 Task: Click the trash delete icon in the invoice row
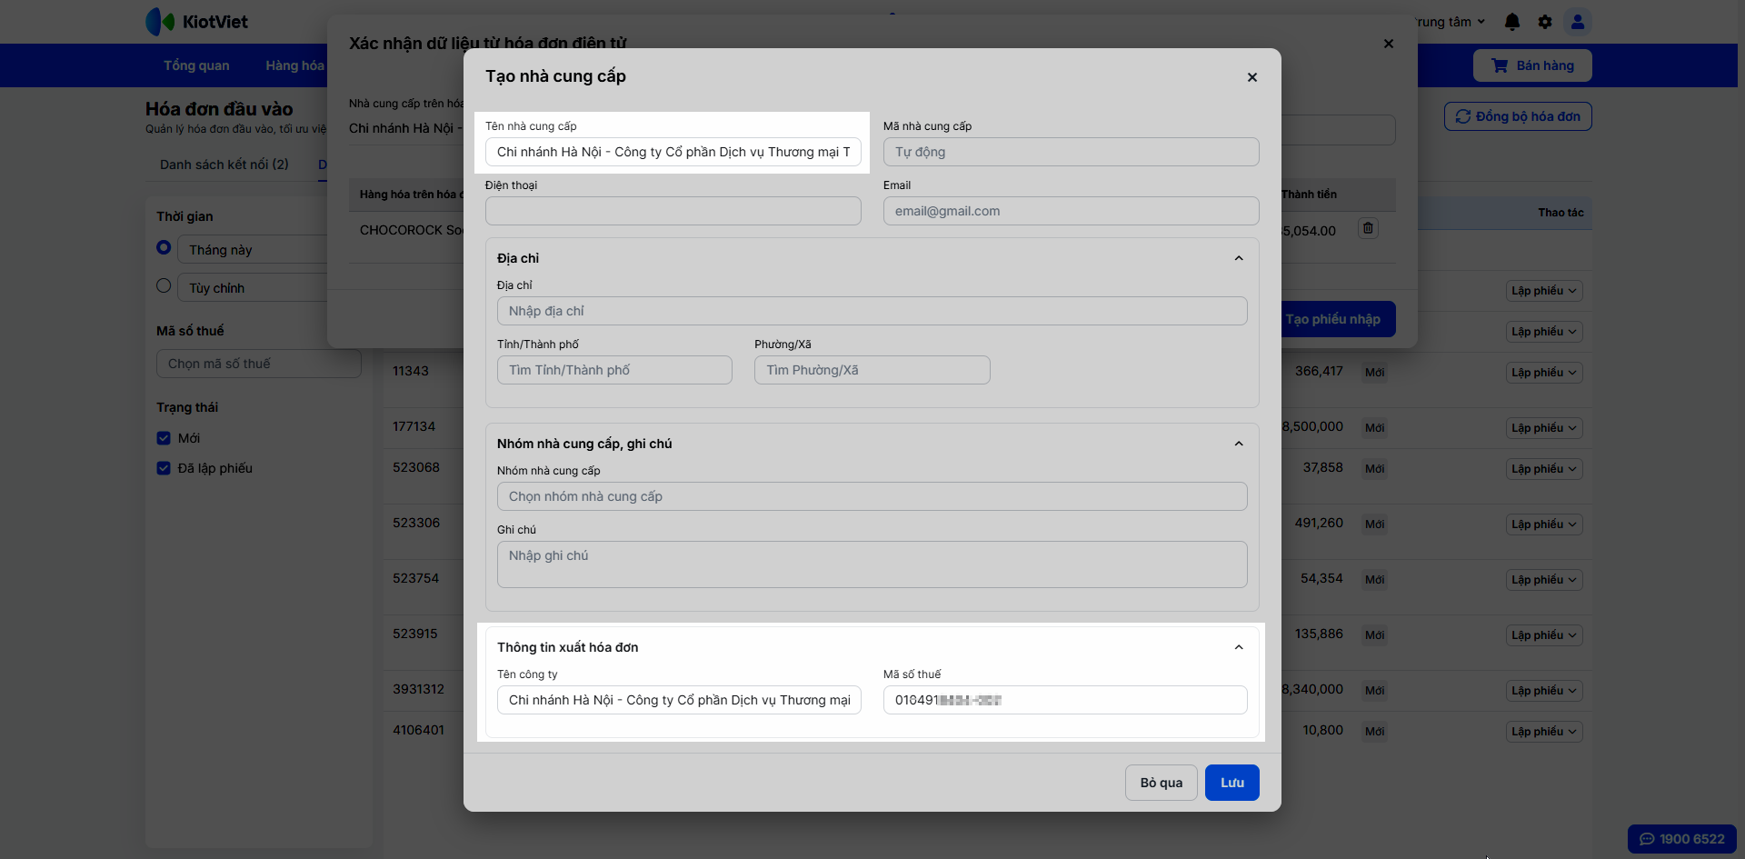(1368, 228)
